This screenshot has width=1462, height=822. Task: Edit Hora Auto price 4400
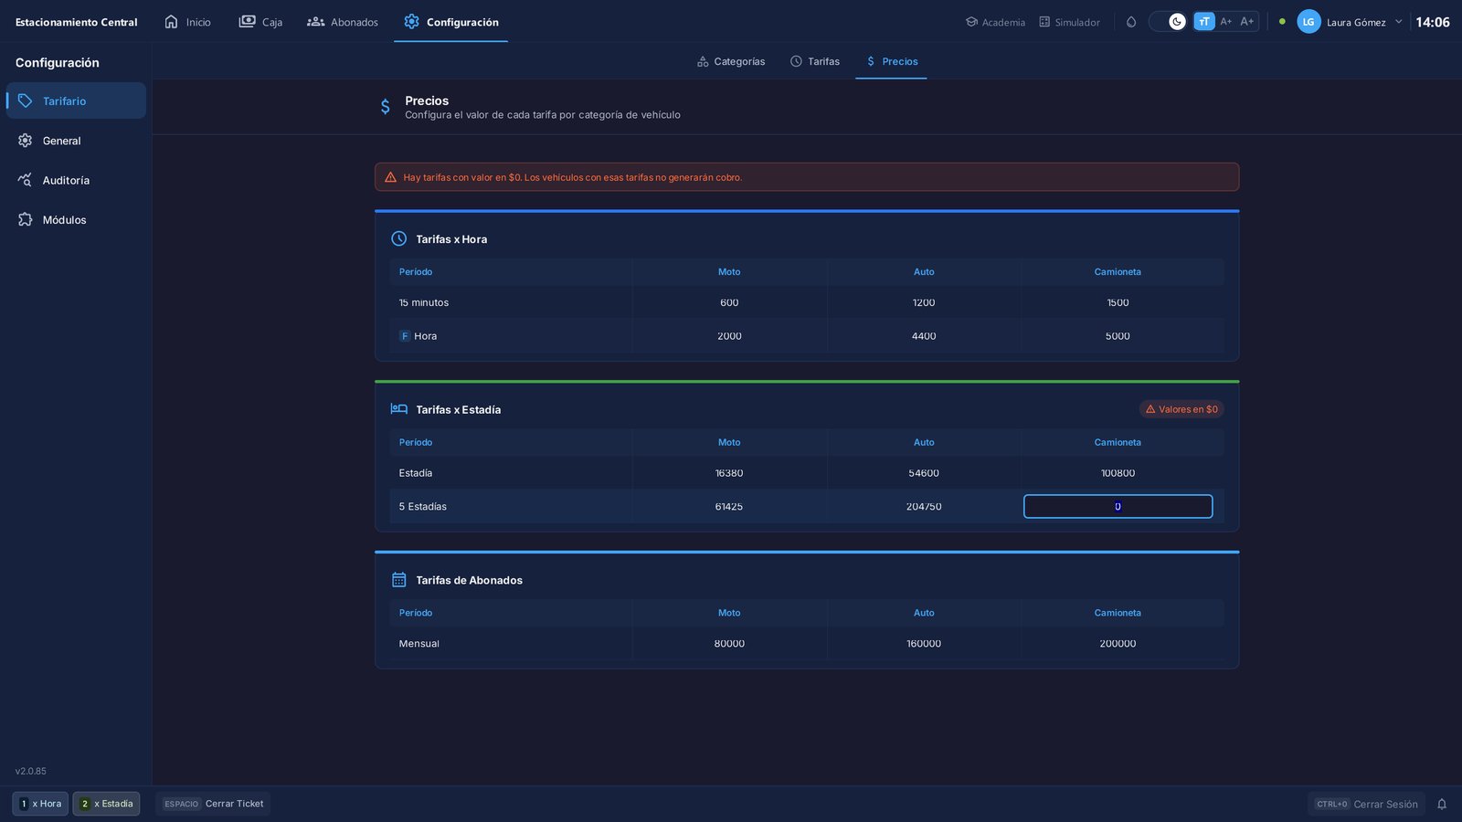(924, 336)
